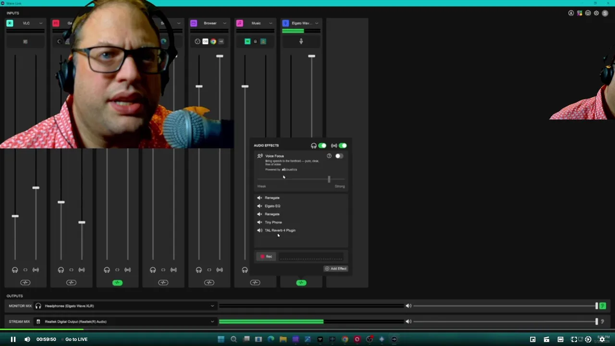Open effects for the VLC channel
615x346 pixels.
tap(25, 283)
